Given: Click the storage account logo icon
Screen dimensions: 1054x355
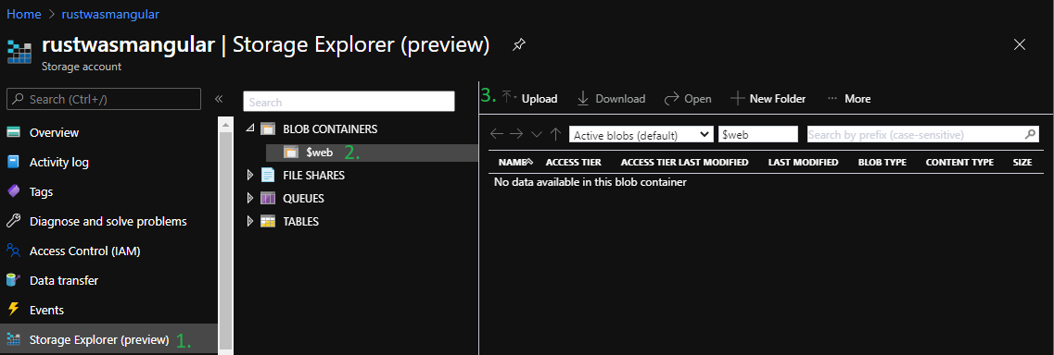Looking at the screenshot, I should (19, 53).
